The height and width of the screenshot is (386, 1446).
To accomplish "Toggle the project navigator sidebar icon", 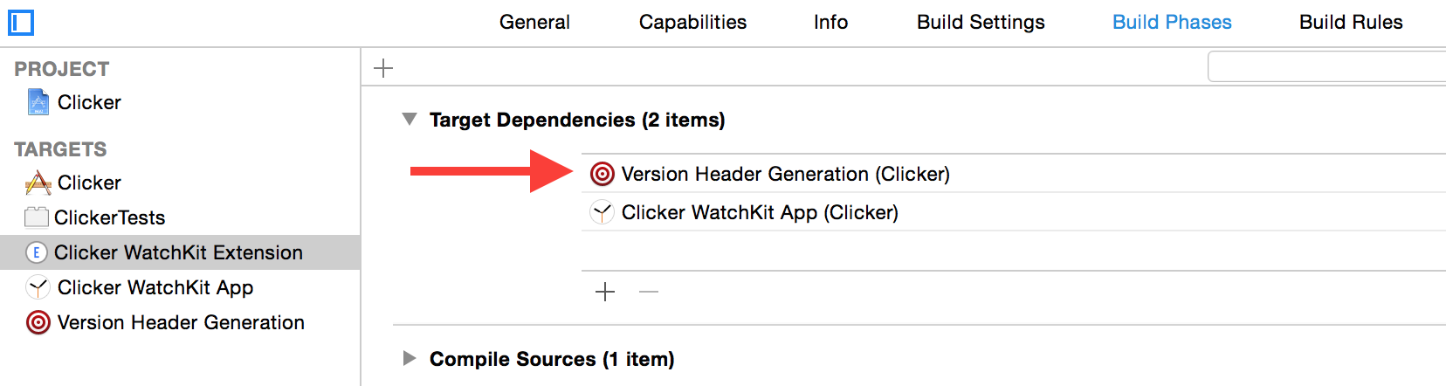I will 21,23.
